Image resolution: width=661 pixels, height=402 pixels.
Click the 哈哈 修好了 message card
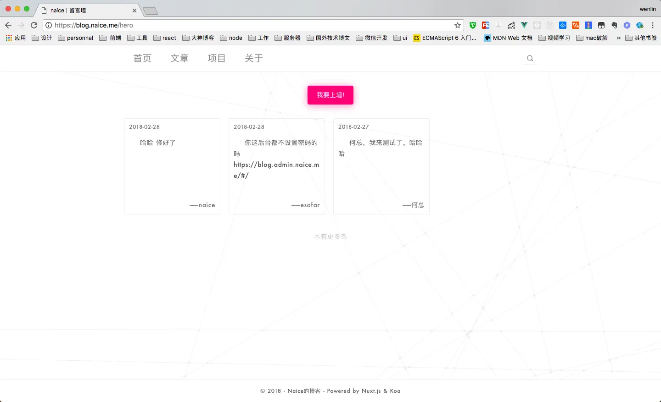point(172,166)
